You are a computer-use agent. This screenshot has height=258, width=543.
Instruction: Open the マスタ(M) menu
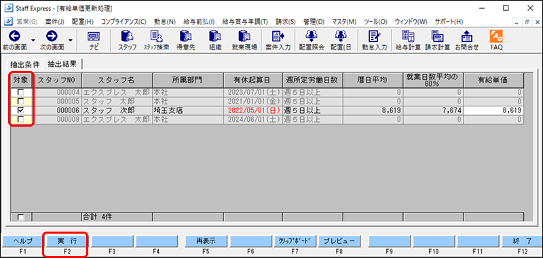click(x=344, y=22)
